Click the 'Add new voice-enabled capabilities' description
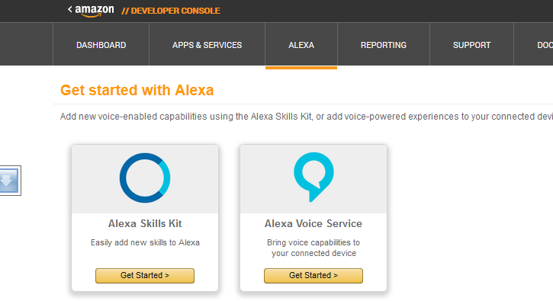The image size is (553, 301). coord(306,117)
